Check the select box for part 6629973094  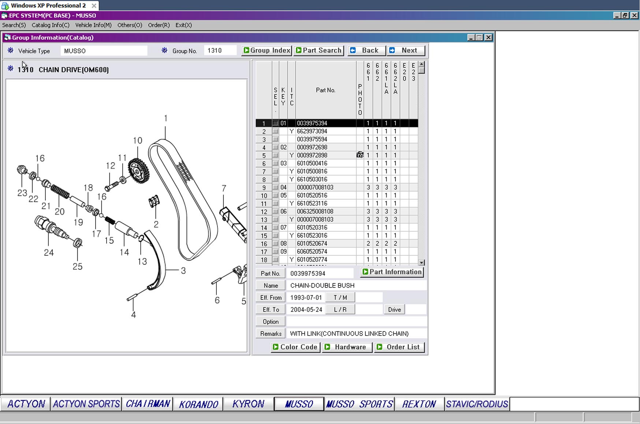click(x=275, y=131)
